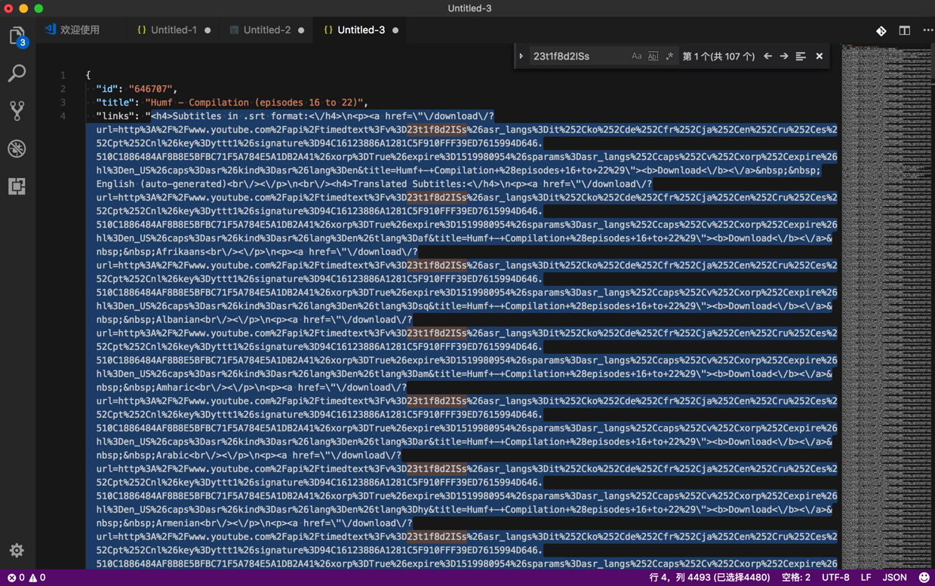Open the Source Control view
Screen dimensions: 935x586
coord(17,111)
